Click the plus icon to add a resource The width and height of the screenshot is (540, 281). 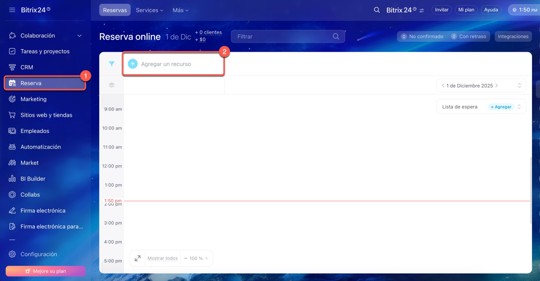point(132,64)
